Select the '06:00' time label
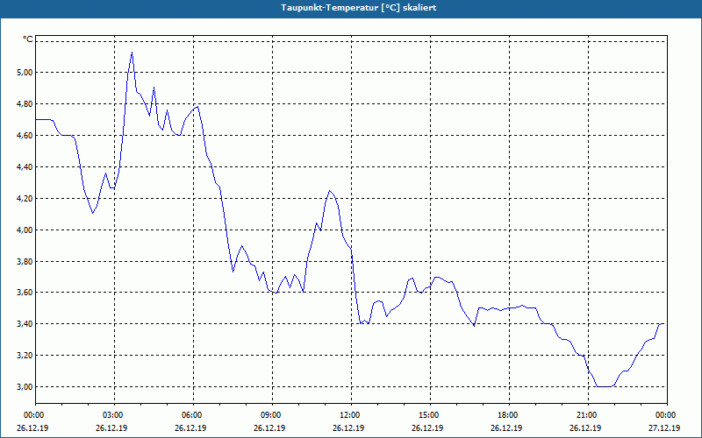Image resolution: width=702 pixels, height=438 pixels. click(x=190, y=415)
